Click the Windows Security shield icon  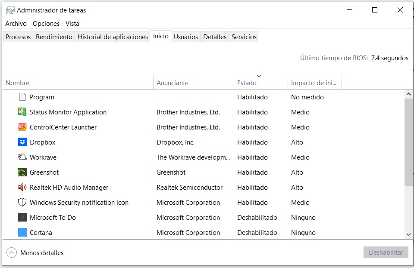22,203
